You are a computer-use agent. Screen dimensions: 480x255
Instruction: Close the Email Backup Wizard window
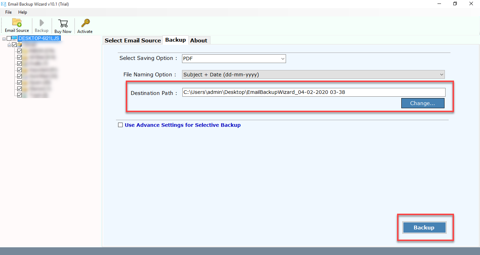click(472, 4)
